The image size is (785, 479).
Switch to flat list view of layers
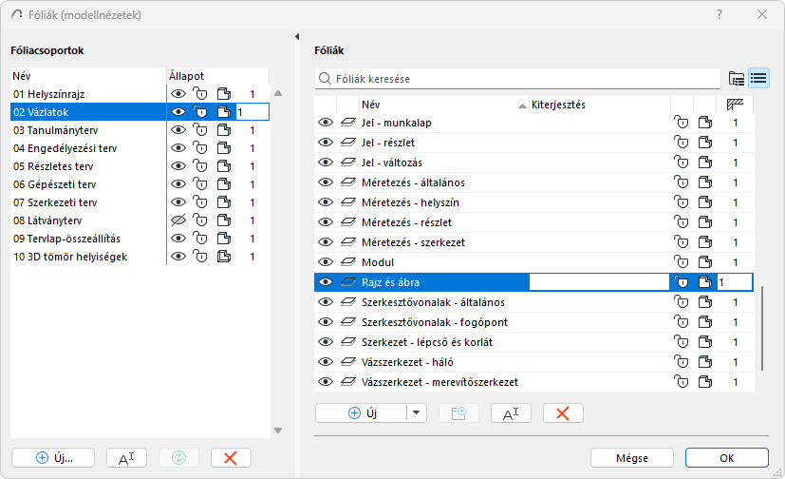click(758, 78)
